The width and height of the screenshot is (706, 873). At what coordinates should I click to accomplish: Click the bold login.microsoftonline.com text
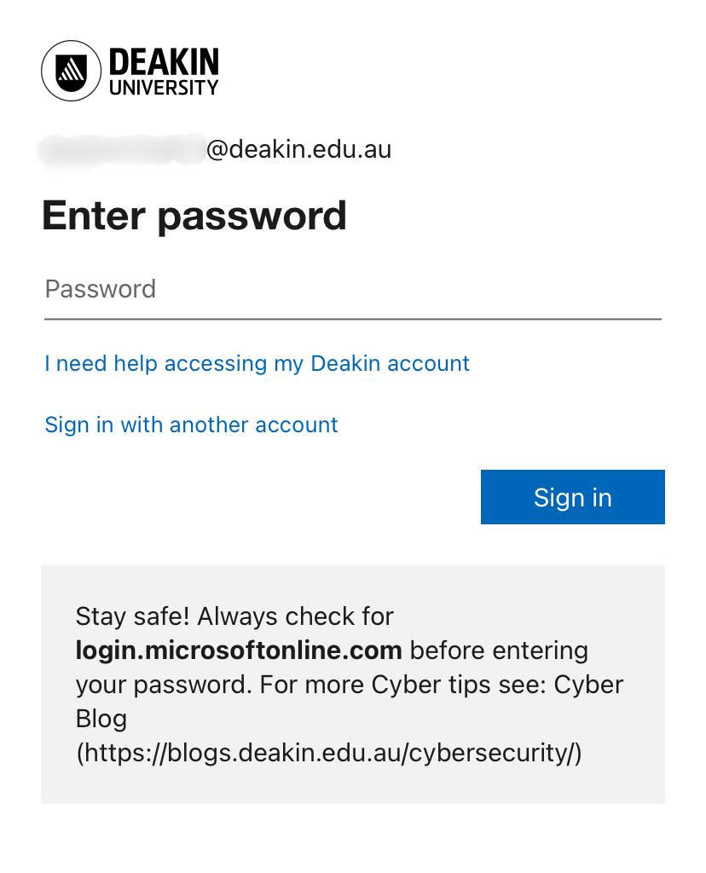239,650
